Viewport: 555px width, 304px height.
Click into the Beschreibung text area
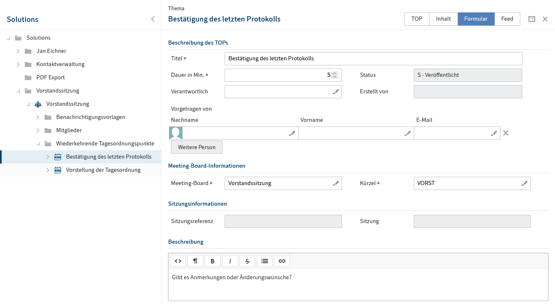358,285
